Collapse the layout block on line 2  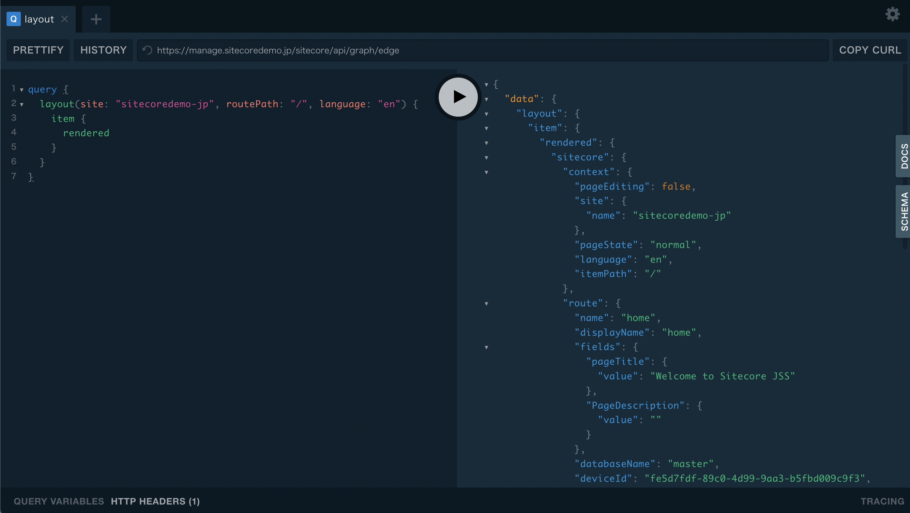22,105
